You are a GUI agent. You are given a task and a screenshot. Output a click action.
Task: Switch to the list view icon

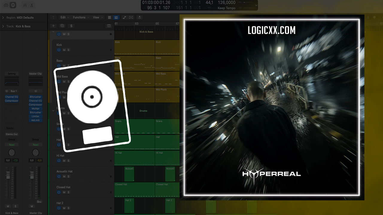[116, 18]
